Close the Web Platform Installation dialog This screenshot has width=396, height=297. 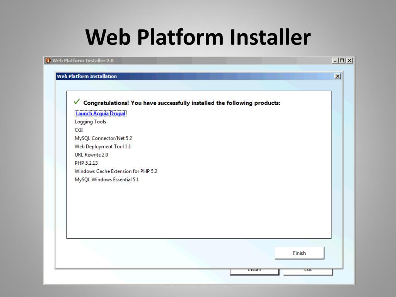tap(337, 76)
